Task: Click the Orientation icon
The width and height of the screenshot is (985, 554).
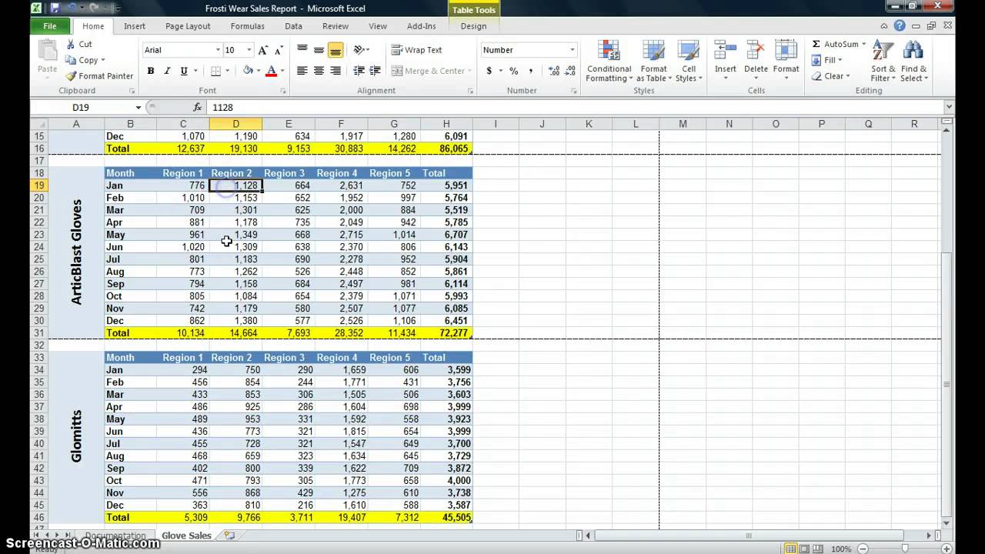Action: tap(359, 50)
